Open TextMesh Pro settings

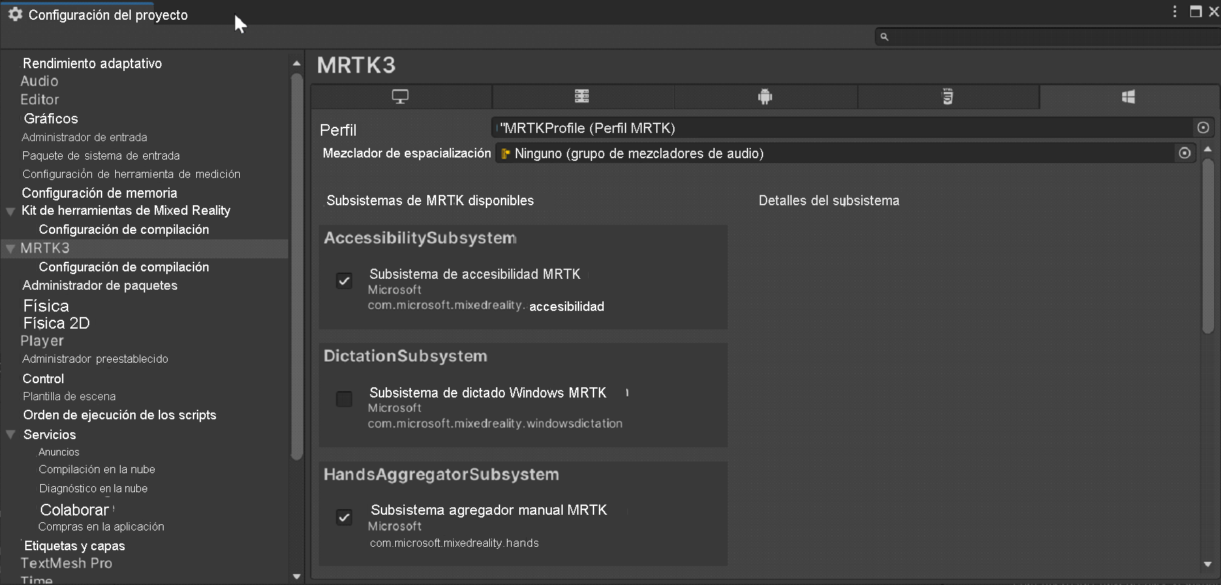(x=66, y=563)
